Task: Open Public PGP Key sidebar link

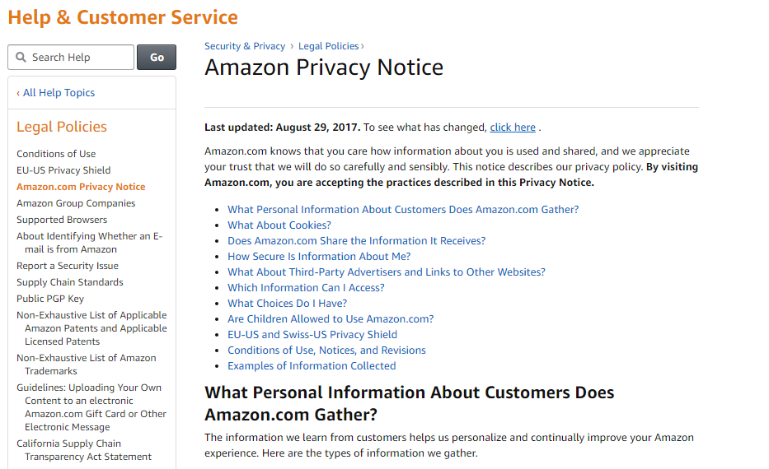Action: click(50, 299)
